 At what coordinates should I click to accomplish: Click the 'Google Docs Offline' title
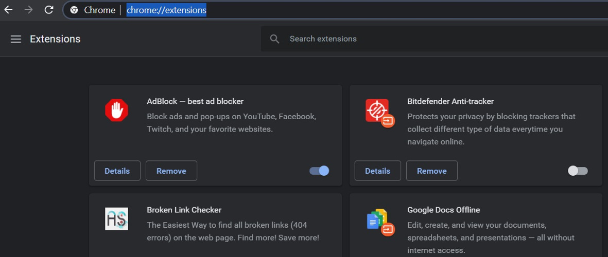click(444, 210)
